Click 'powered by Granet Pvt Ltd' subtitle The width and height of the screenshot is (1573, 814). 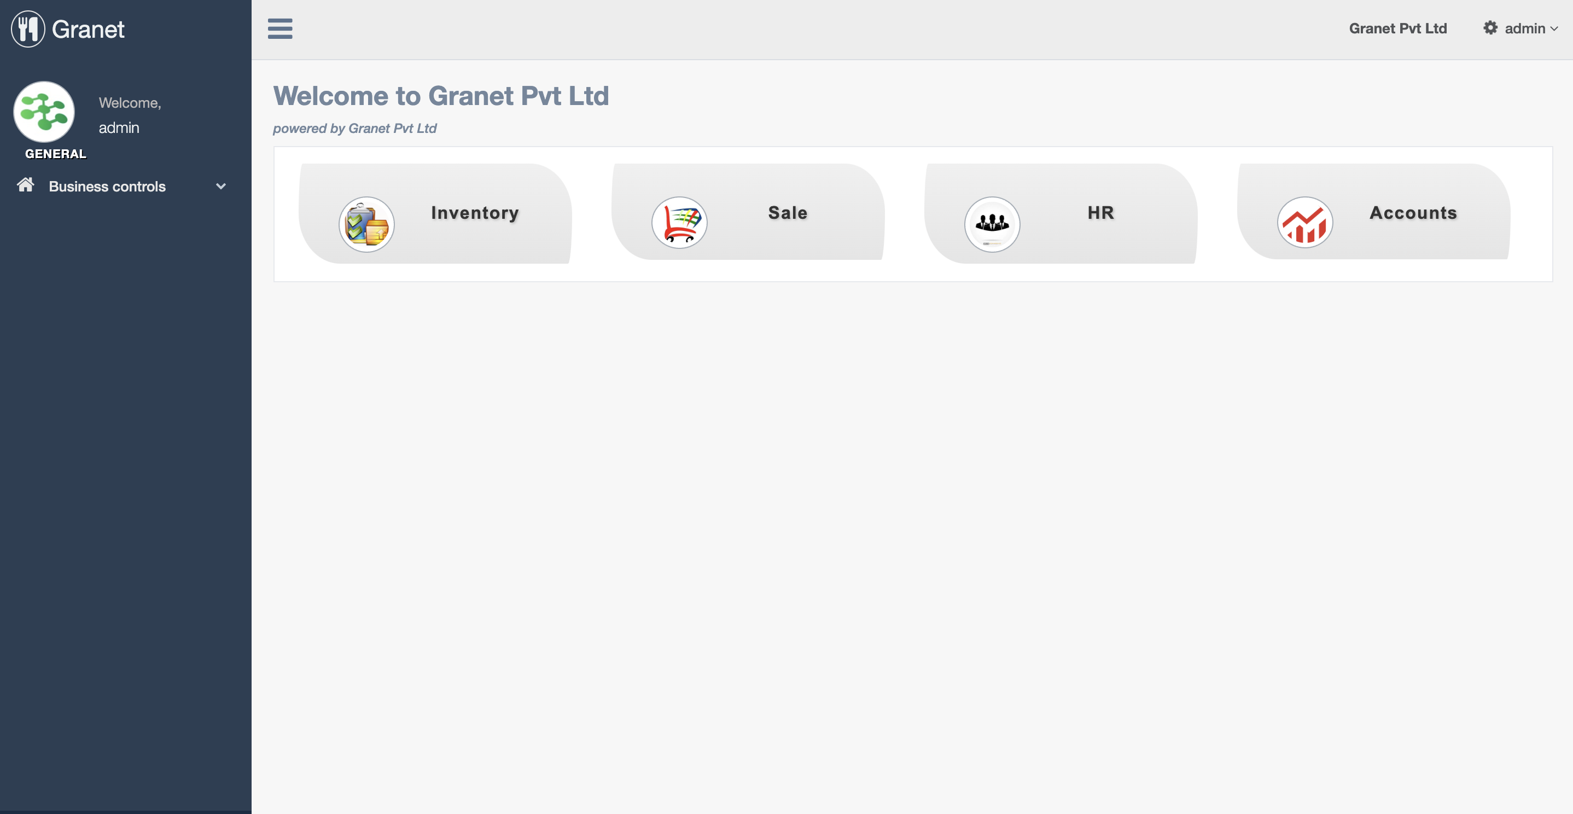[x=355, y=128]
